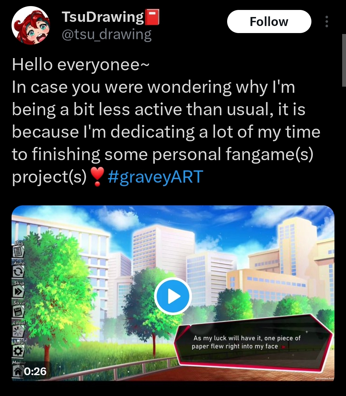Image resolution: width=346 pixels, height=396 pixels.
Task: Click the red arrow in dialogue box
Action: 283,347
